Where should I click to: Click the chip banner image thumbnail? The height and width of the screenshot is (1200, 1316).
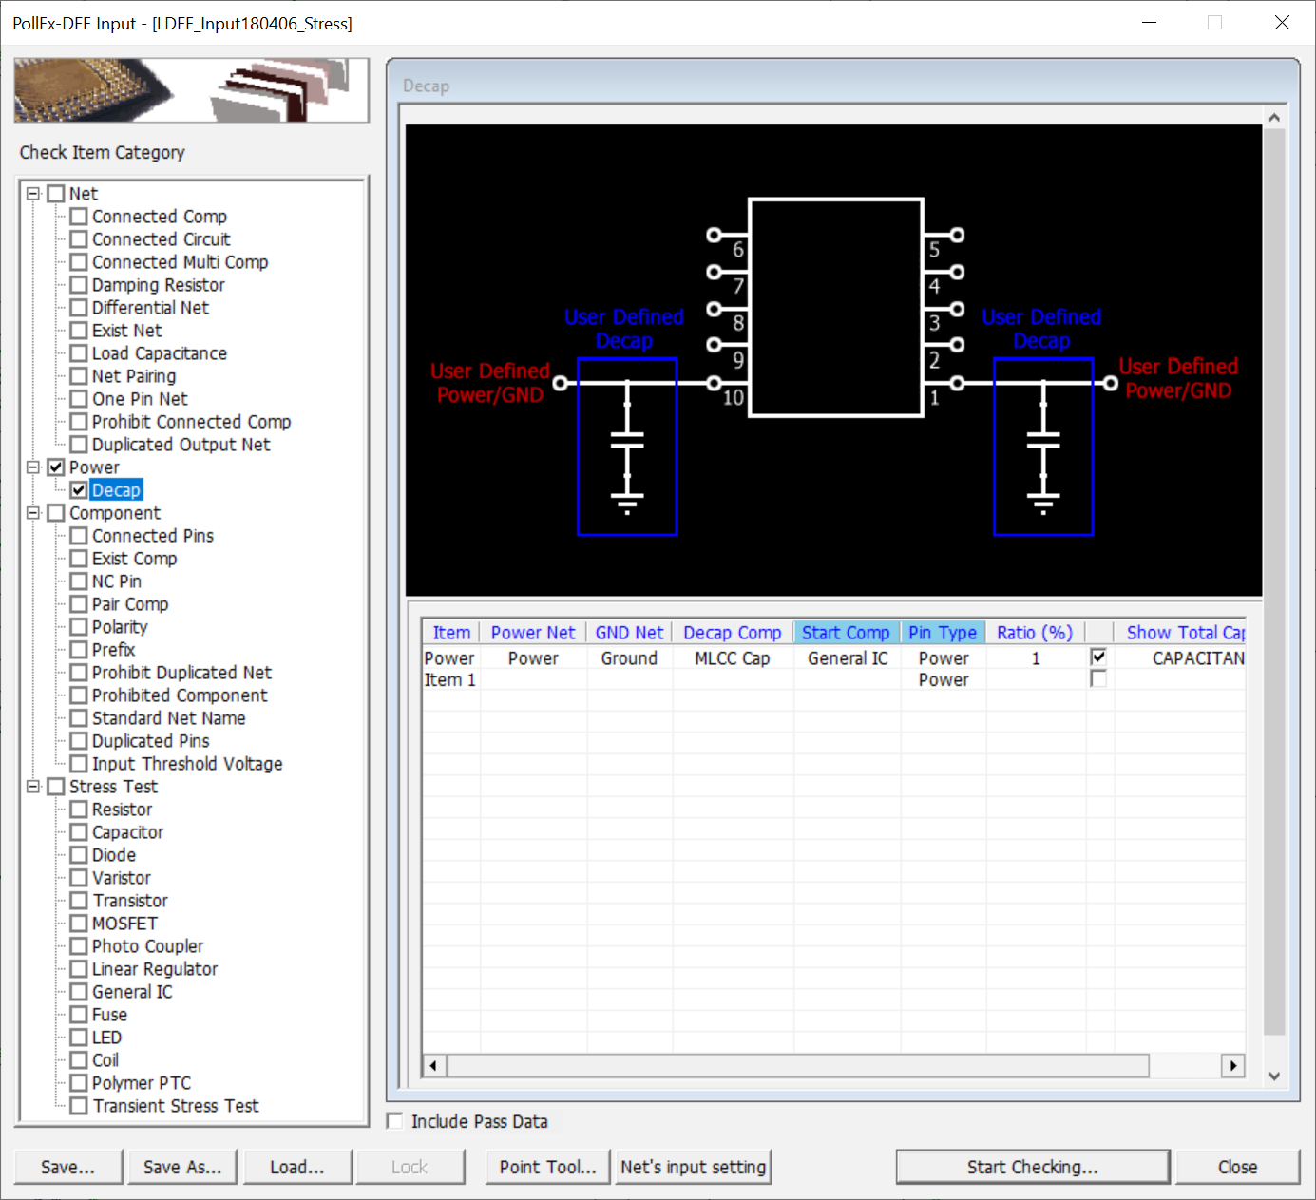pyautogui.click(x=191, y=90)
